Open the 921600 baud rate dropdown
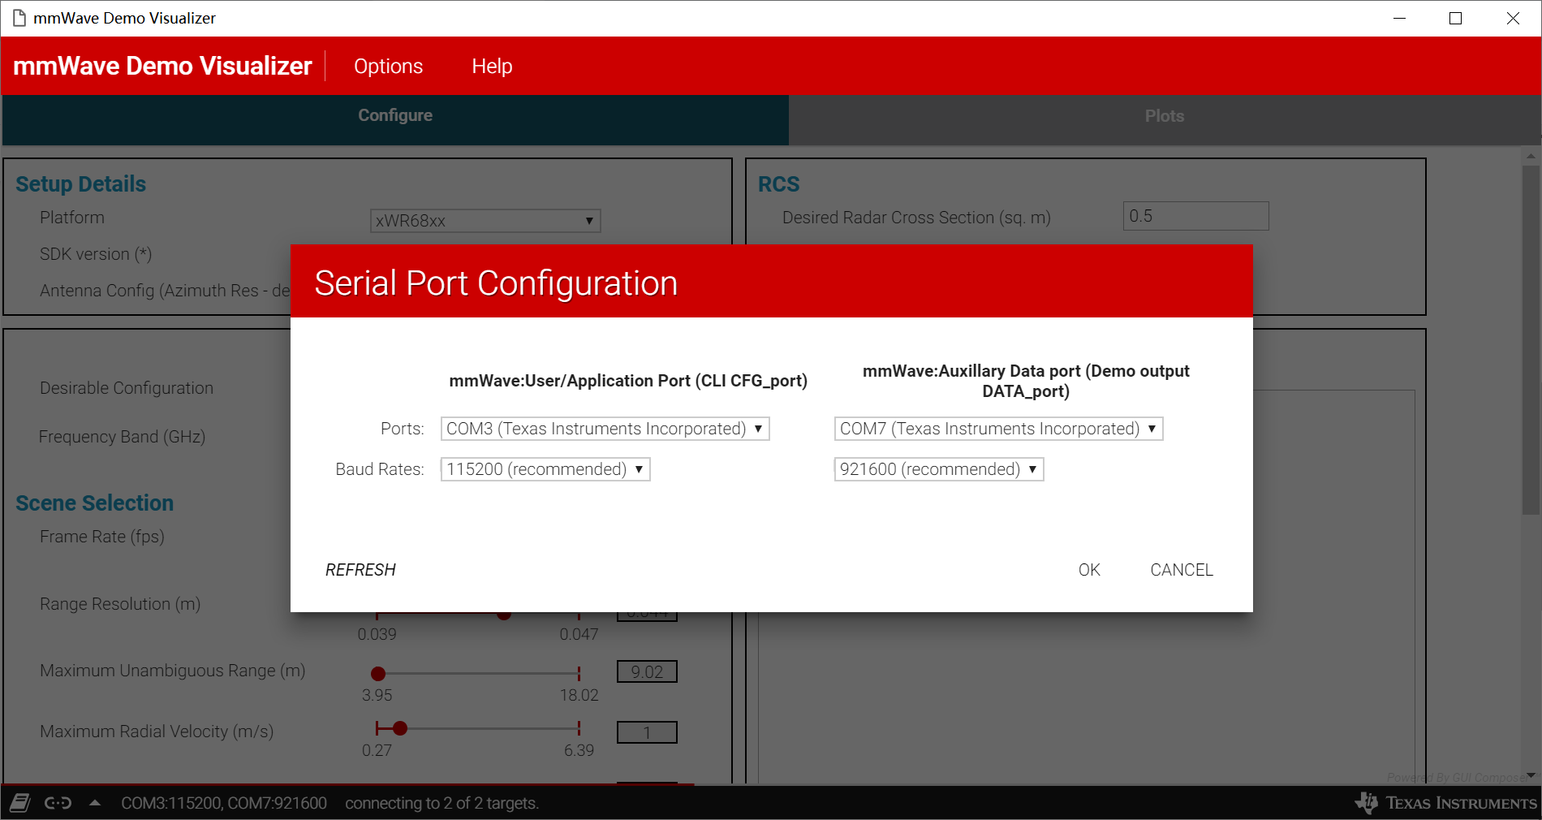This screenshot has width=1542, height=820. (939, 469)
